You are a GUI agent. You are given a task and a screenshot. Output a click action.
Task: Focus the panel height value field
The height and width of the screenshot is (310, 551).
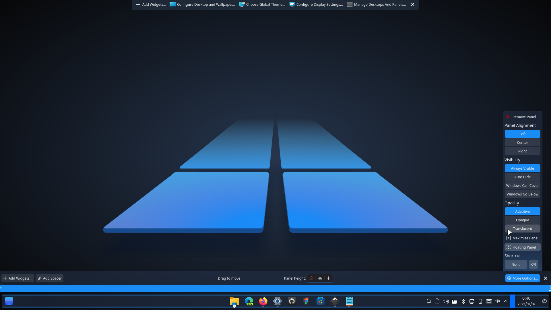tap(320, 278)
